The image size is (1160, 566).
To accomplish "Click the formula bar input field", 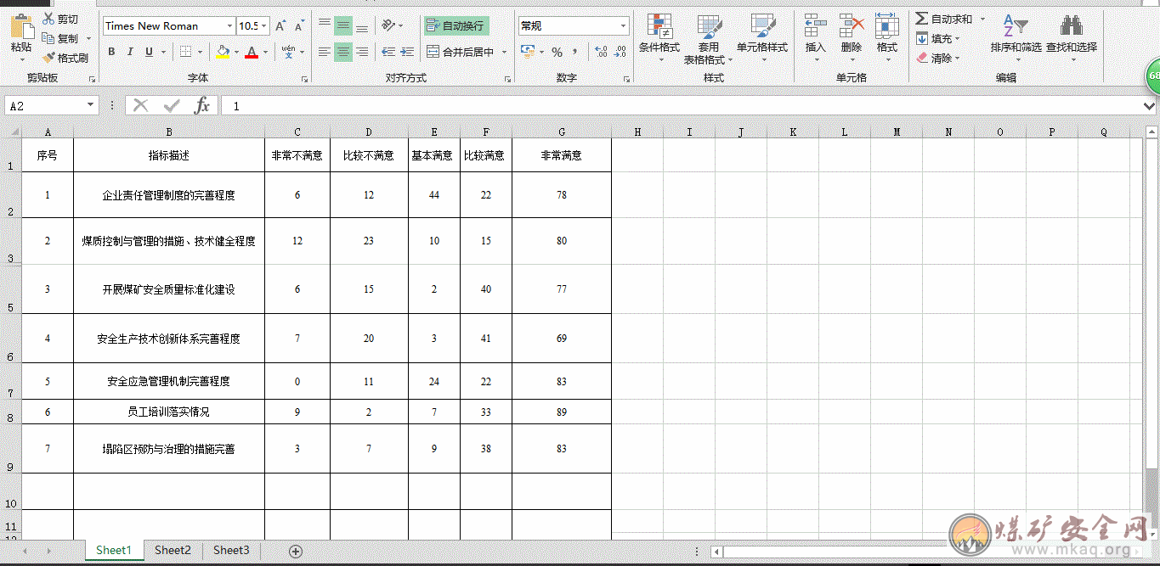I will 680,105.
